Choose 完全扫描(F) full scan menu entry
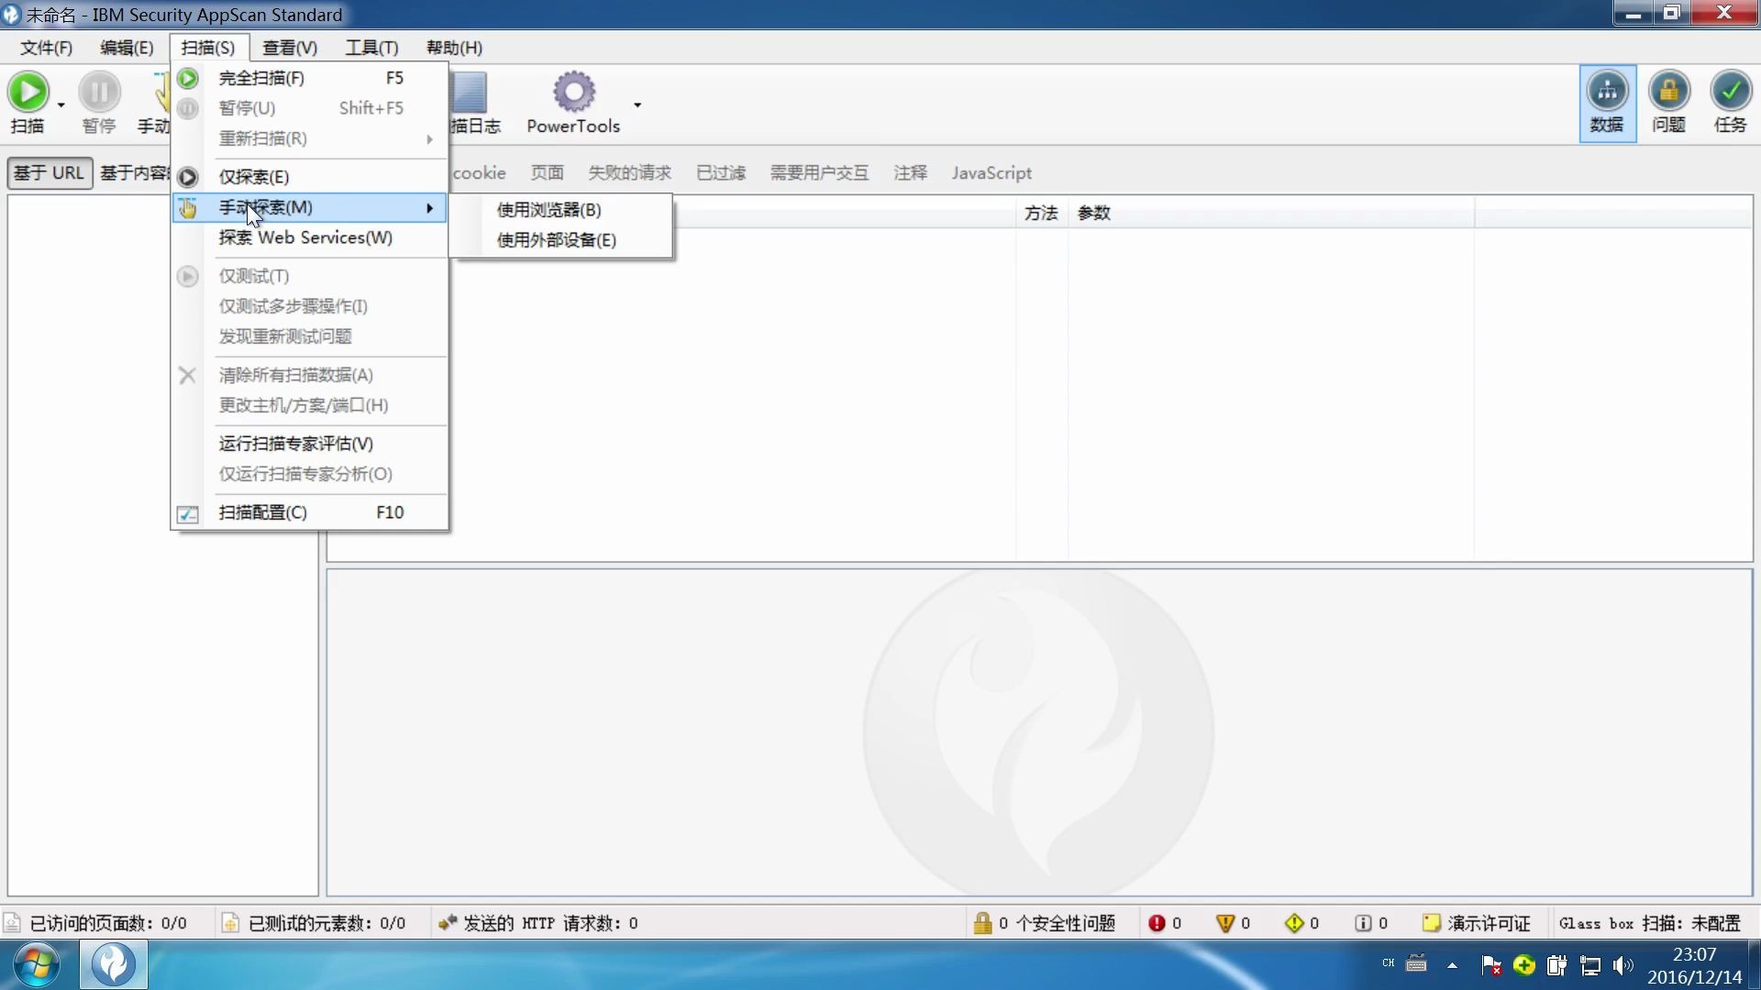Viewport: 1761px width, 990px height. pos(310,78)
